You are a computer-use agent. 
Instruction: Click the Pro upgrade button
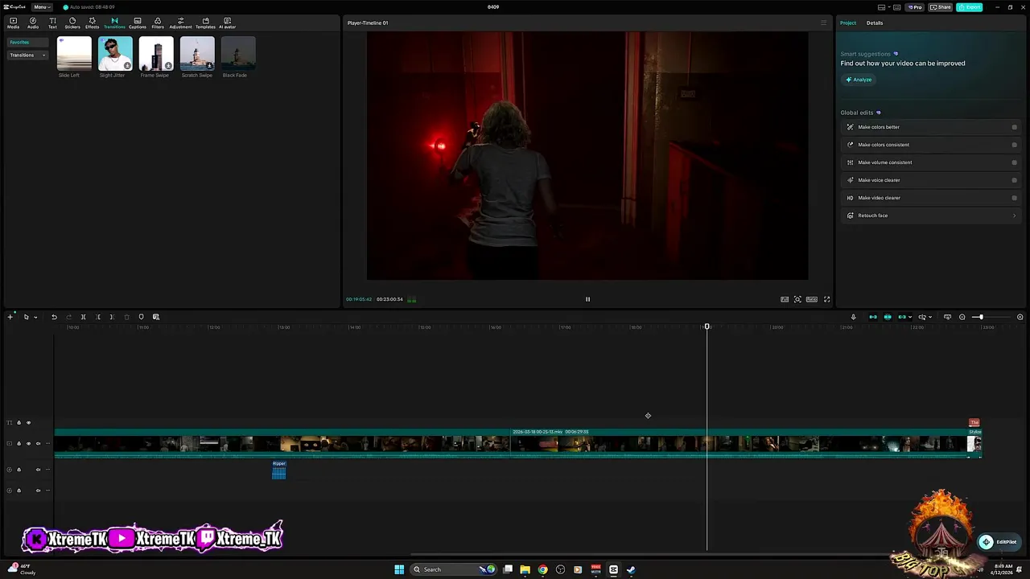coord(915,7)
